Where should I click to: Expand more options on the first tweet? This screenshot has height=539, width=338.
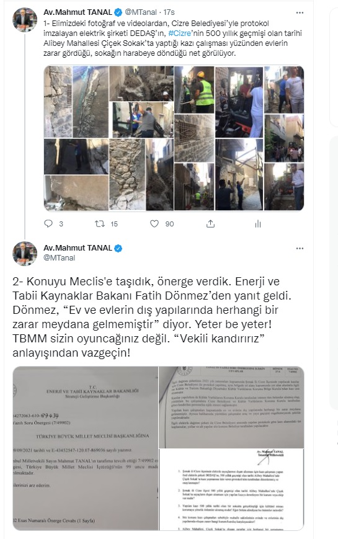[x=300, y=13]
